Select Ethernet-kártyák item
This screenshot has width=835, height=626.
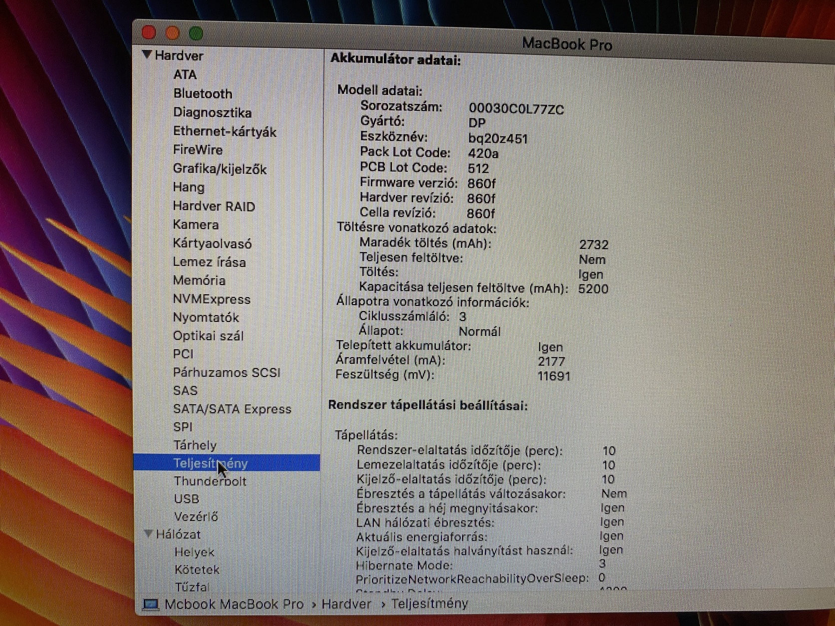tap(225, 132)
